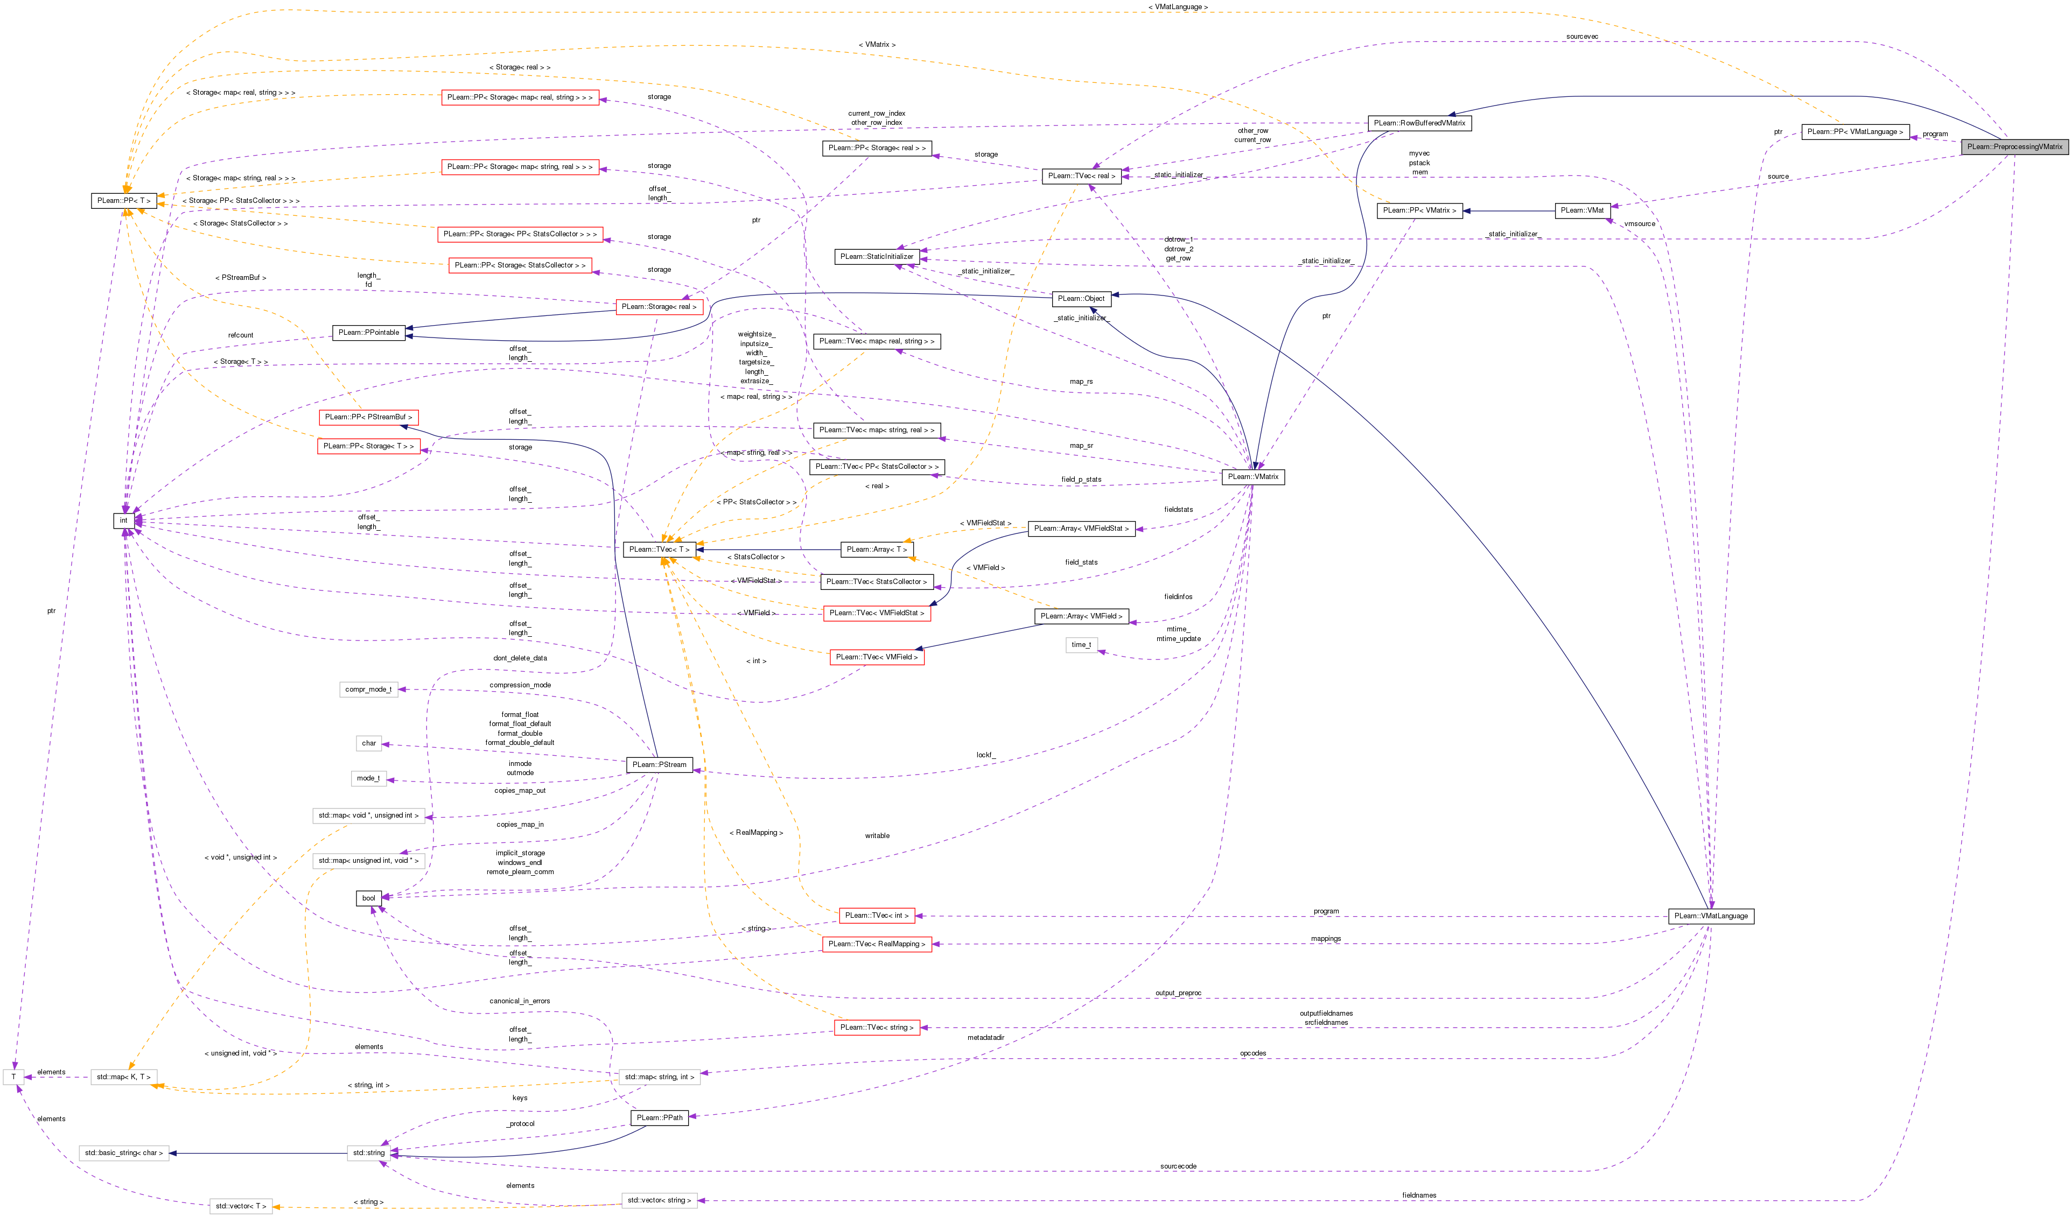Image resolution: width=2072 pixels, height=1217 pixels.
Task: Click the compression_mode edge label
Action: coord(520,685)
